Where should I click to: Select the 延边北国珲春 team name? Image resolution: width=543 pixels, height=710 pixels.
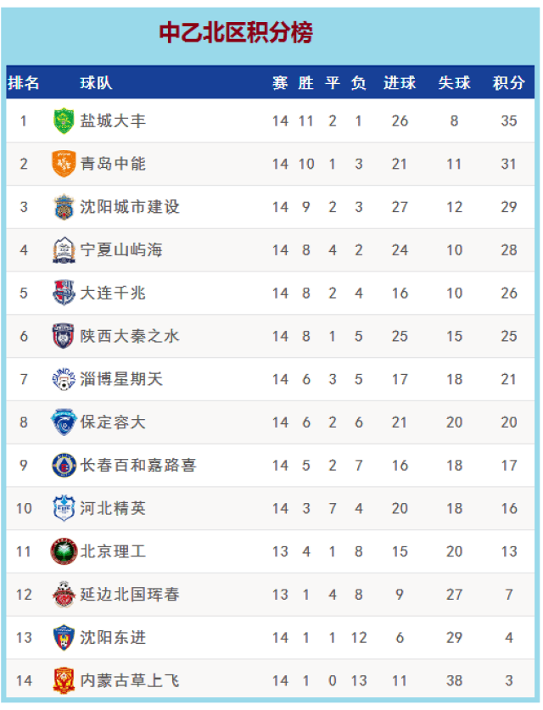tap(130, 595)
